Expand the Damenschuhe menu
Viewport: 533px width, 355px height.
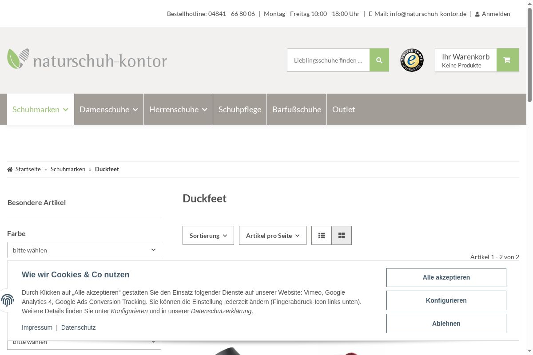[x=109, y=109]
